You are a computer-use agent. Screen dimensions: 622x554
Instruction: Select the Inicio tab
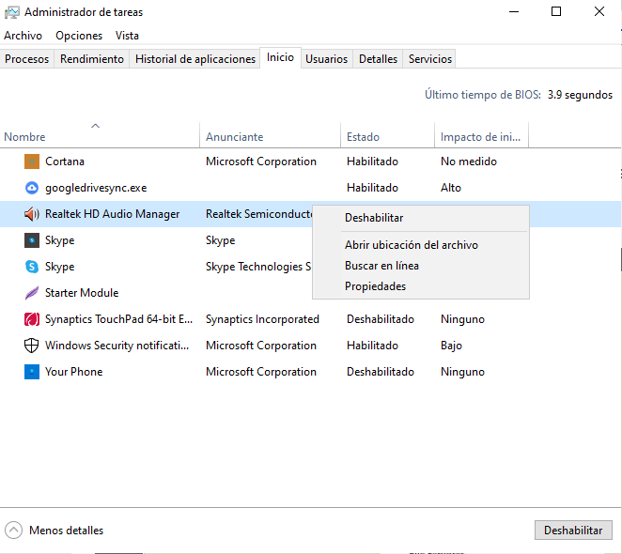(280, 57)
